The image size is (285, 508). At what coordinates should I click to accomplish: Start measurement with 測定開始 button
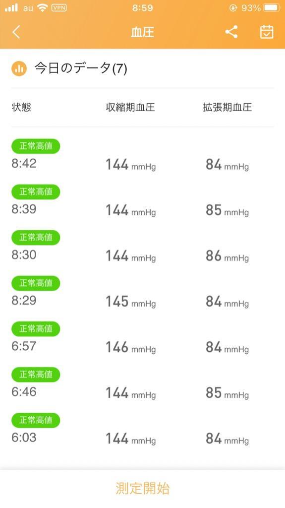click(143, 488)
